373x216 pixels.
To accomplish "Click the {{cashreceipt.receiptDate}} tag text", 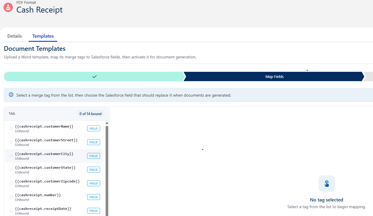I will click(x=43, y=209).
